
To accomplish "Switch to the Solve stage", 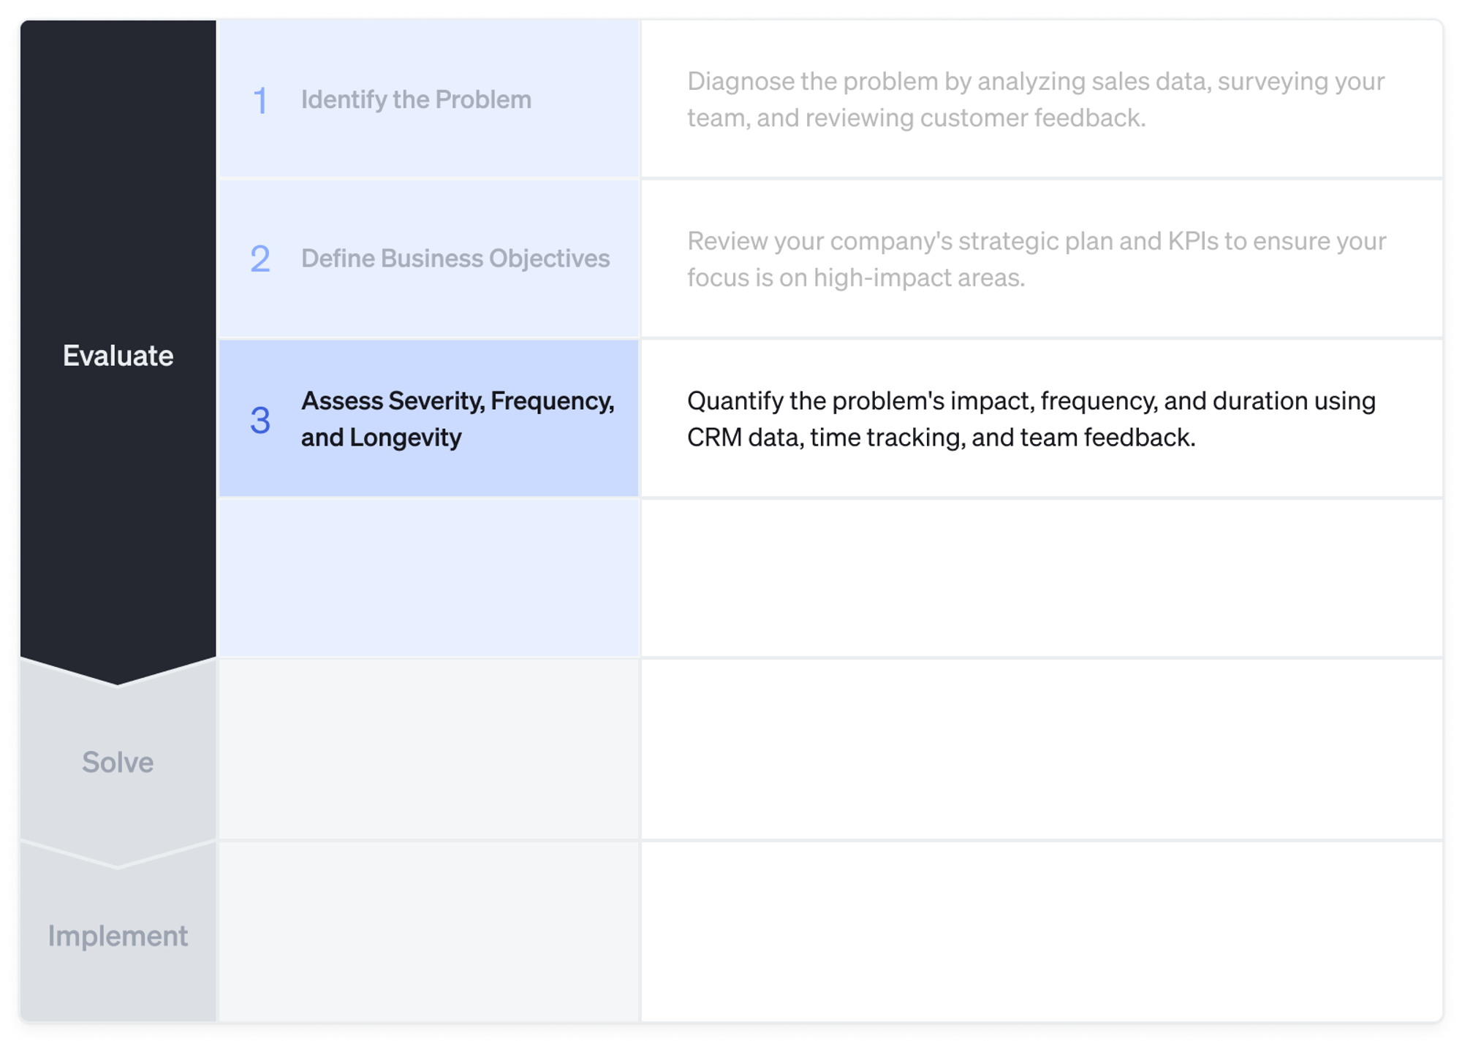I will (118, 762).
